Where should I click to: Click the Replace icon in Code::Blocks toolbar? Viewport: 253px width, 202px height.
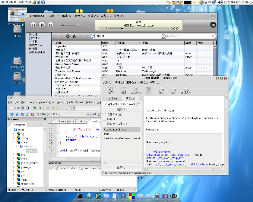click(x=70, y=108)
